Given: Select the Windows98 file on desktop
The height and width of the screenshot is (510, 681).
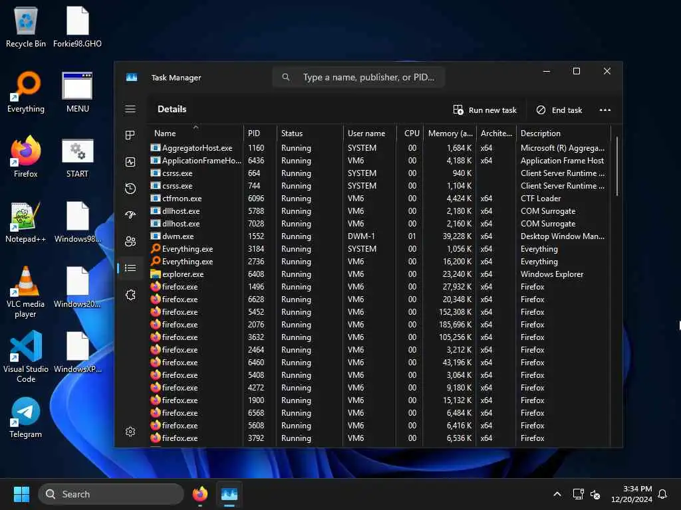Looking at the screenshot, I should tap(77, 222).
